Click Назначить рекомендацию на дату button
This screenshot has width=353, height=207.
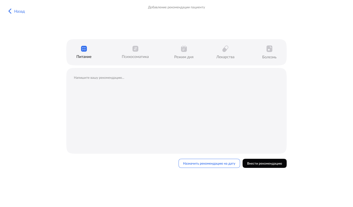click(209, 163)
